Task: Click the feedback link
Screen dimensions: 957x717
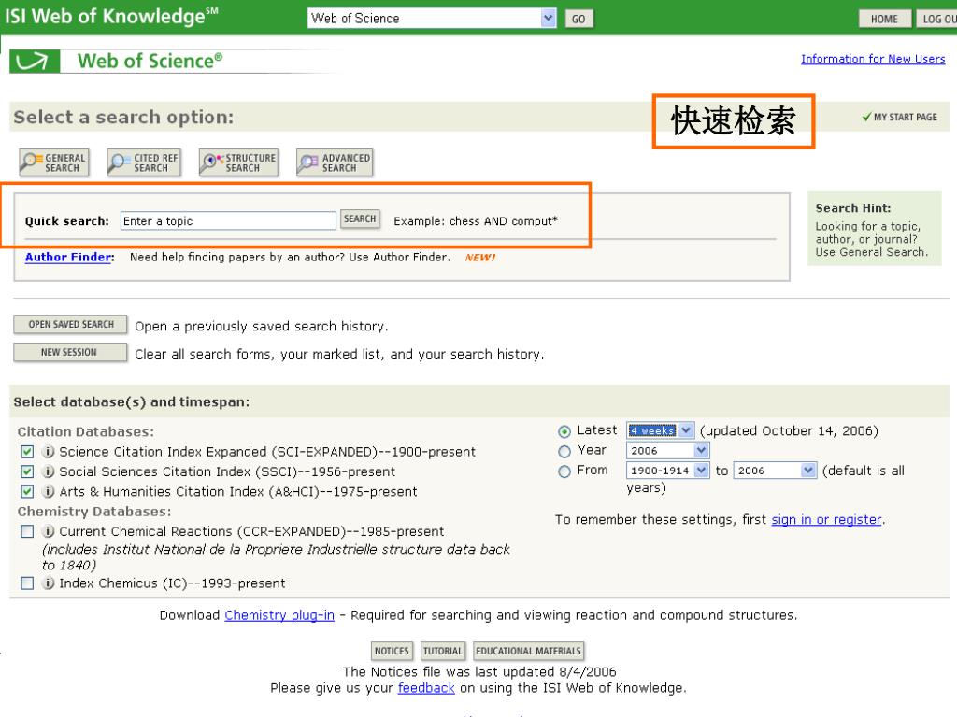Action: [426, 688]
